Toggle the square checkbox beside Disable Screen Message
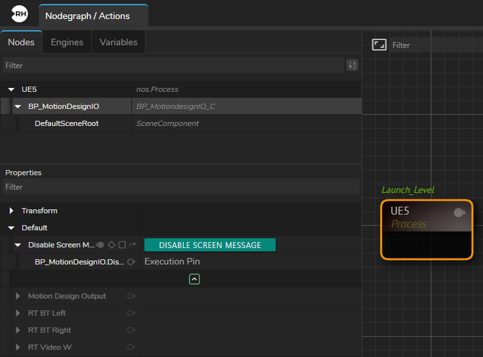The height and width of the screenshot is (357, 483). [x=122, y=245]
